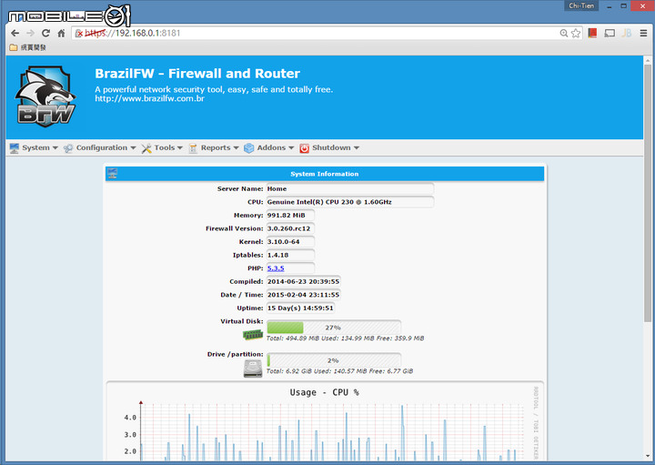This screenshot has width=655, height=465.
Task: Click the insecure https lock icon
Action: click(79, 34)
